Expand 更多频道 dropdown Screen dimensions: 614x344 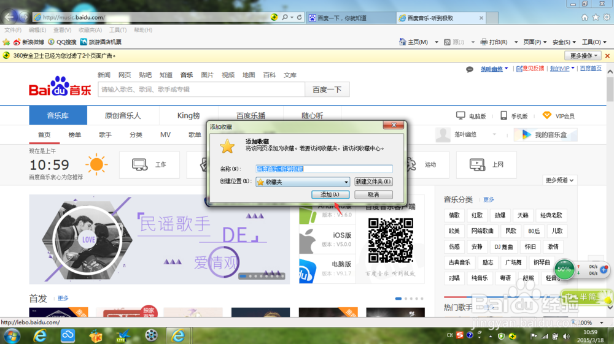pos(559,180)
